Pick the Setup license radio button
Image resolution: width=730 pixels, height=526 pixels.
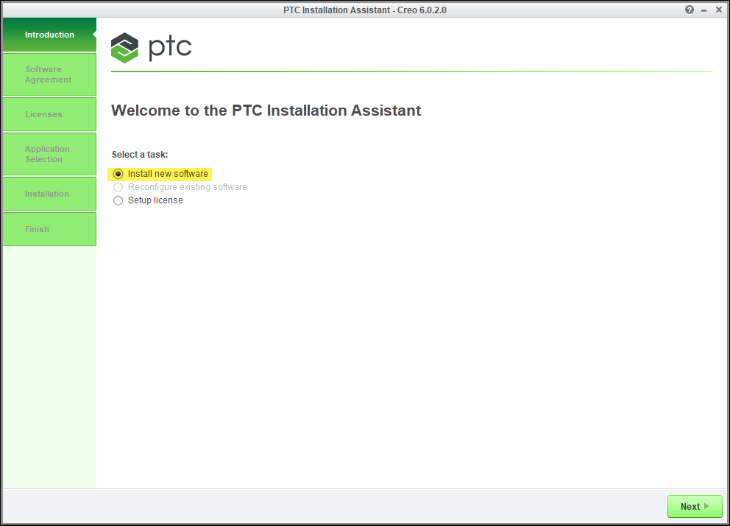click(118, 200)
